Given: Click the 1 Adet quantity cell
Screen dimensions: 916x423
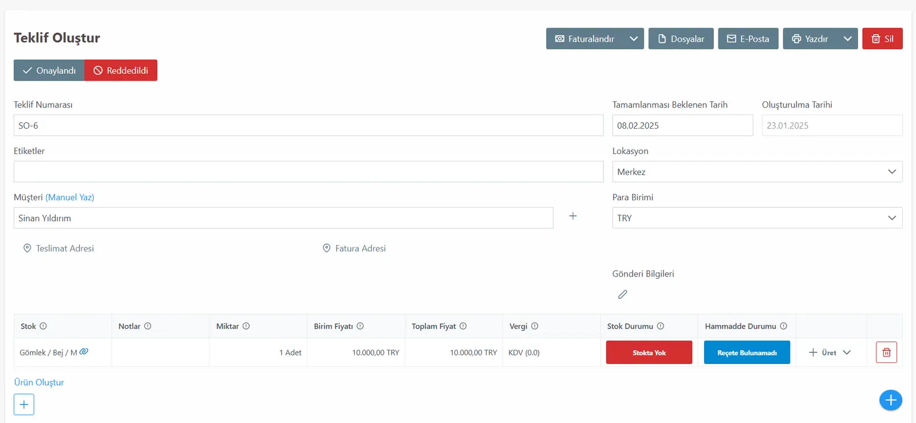Looking at the screenshot, I should coord(258,353).
